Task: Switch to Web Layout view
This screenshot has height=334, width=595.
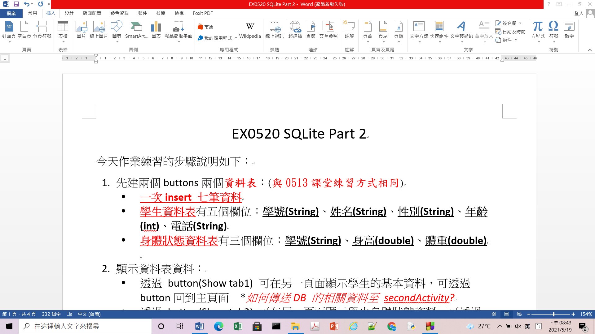Action: click(519, 314)
